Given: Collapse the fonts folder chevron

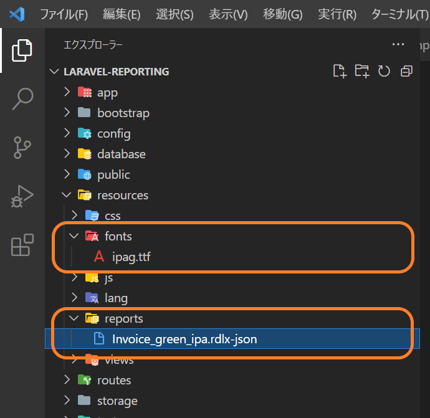Looking at the screenshot, I should [x=74, y=236].
